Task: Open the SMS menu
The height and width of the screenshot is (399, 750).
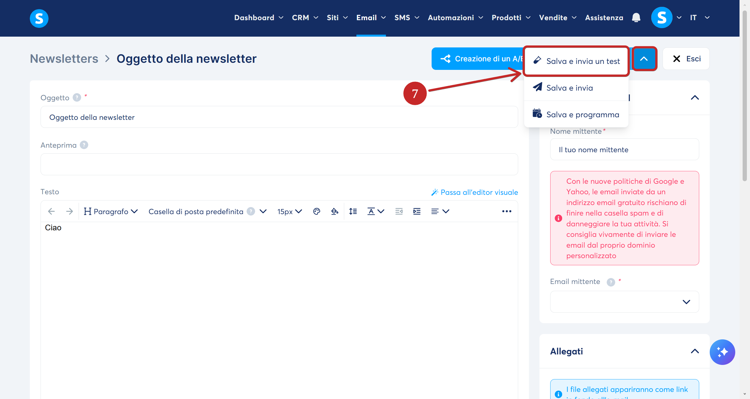Action: click(407, 18)
